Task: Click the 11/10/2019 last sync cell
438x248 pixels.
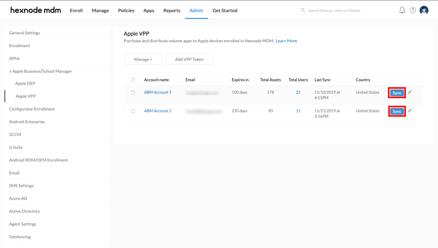Action: click(327, 95)
